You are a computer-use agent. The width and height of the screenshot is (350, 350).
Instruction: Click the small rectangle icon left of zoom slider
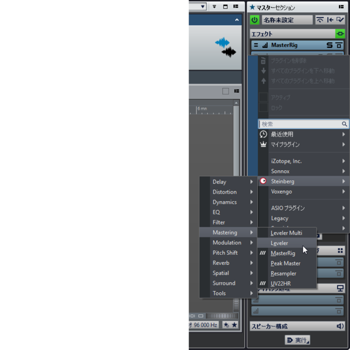(201, 316)
